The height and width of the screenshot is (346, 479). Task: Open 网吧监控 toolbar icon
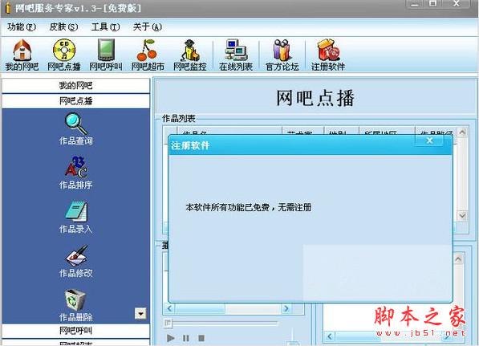click(x=189, y=55)
